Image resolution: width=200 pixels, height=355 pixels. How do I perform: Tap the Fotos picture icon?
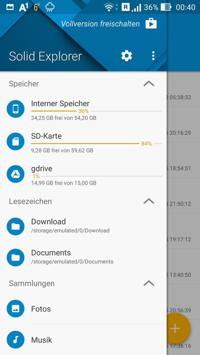(x=15, y=309)
